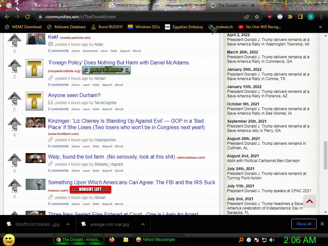The width and height of the screenshot is (328, 246).
Task: Open the 'MEMZ Download' bookmark
Action: (23, 27)
